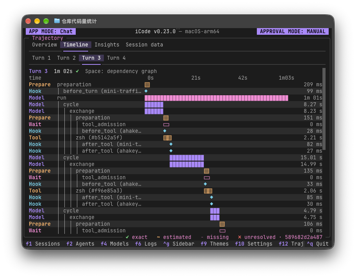
Task: Click the 135 ms preparation marker
Action: click(206, 171)
